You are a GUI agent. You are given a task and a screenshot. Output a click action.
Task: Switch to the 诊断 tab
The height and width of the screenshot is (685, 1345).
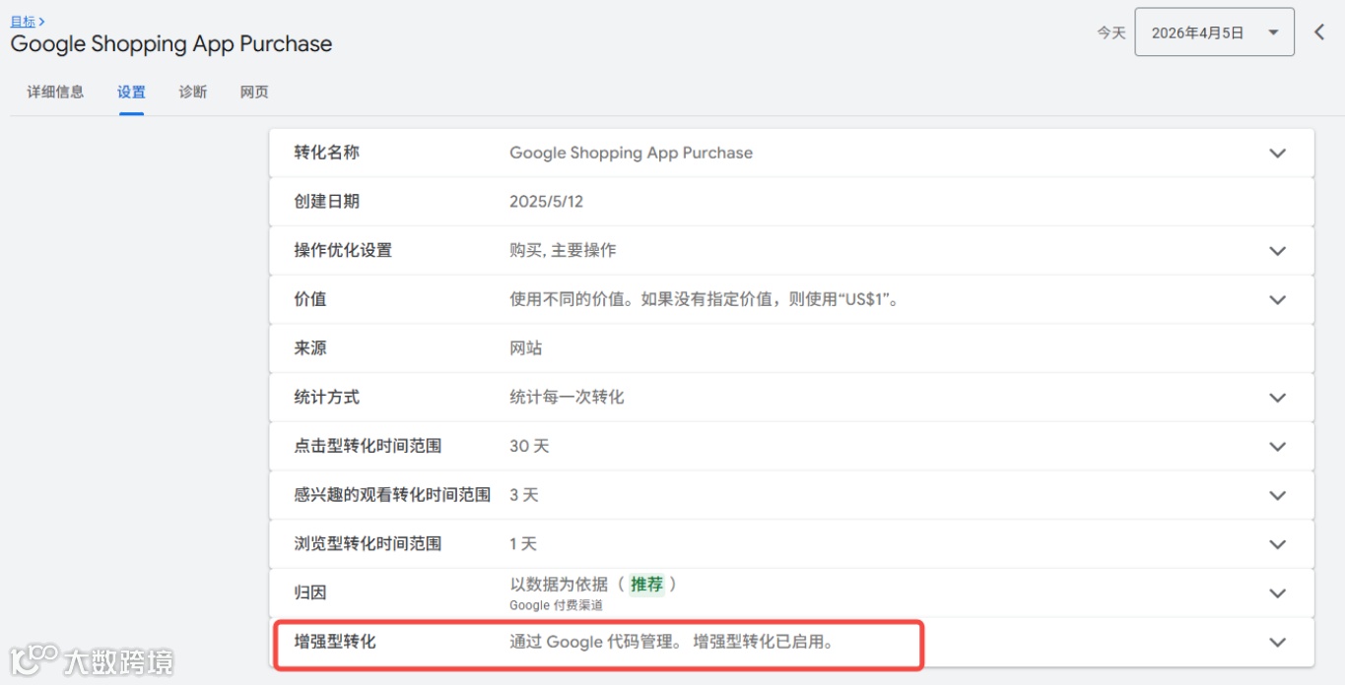[193, 93]
